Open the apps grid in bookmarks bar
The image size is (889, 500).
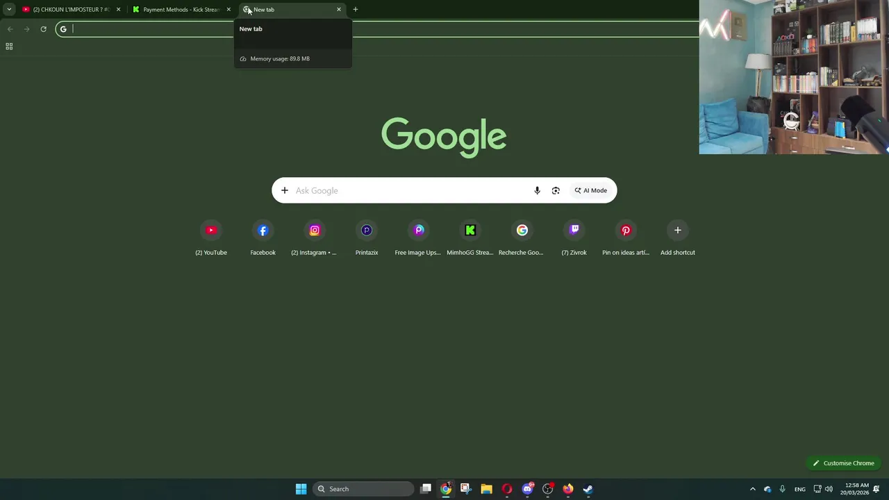click(x=9, y=47)
